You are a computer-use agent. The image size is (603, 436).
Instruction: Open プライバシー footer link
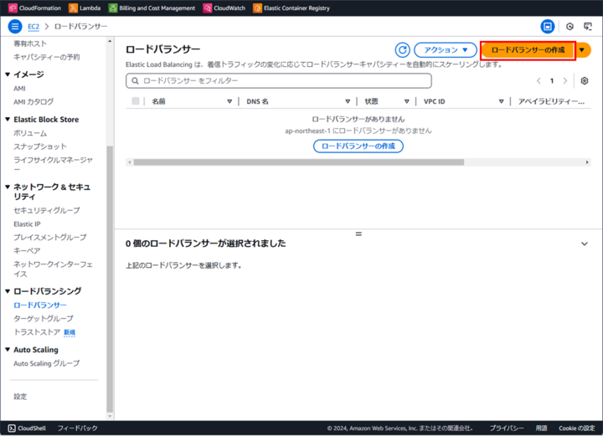click(506, 428)
